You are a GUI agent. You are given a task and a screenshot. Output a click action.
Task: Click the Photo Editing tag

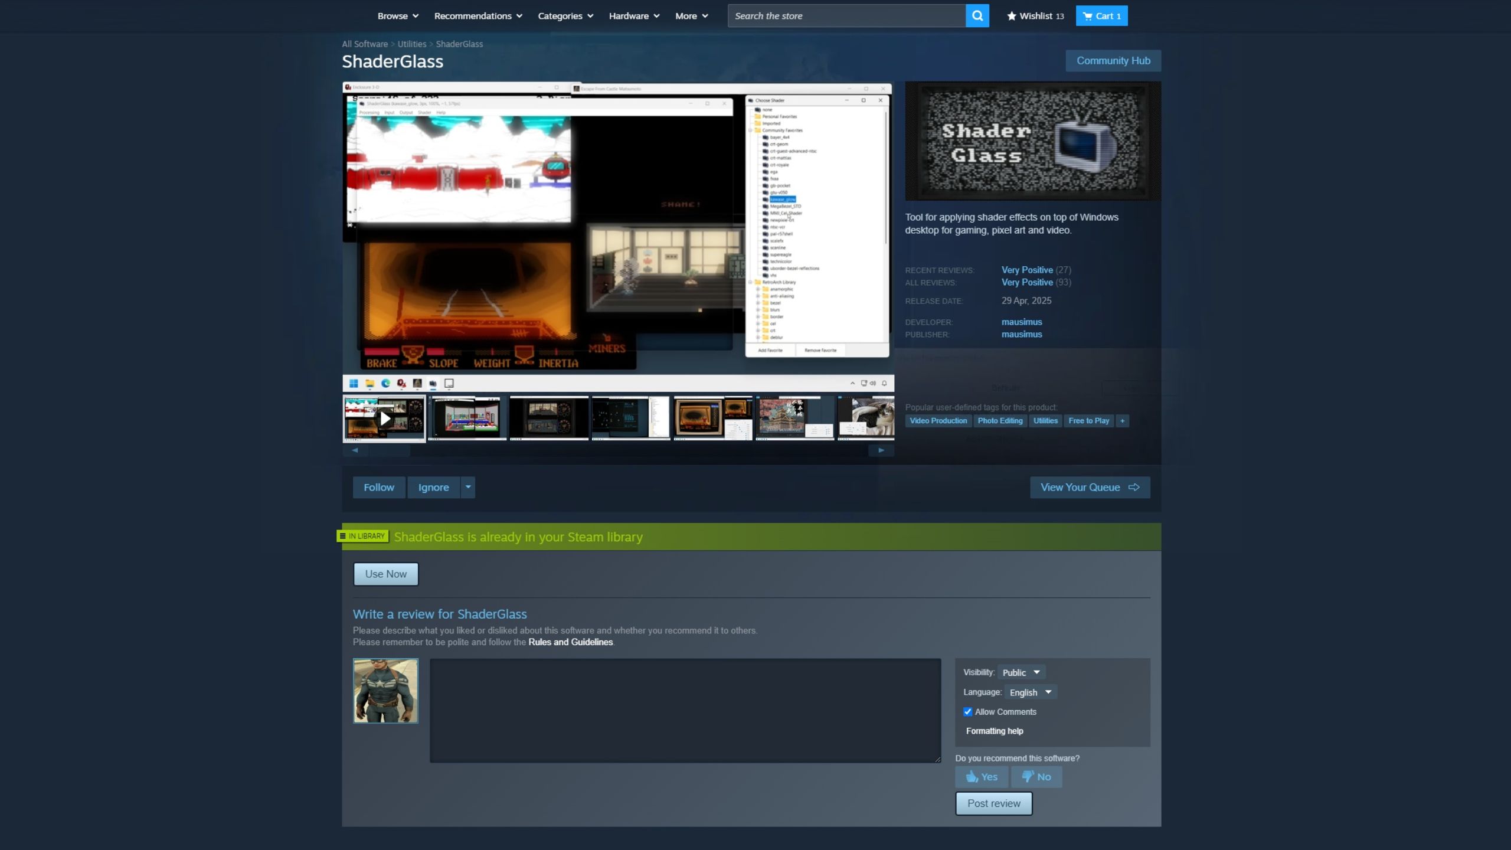pos(1000,421)
